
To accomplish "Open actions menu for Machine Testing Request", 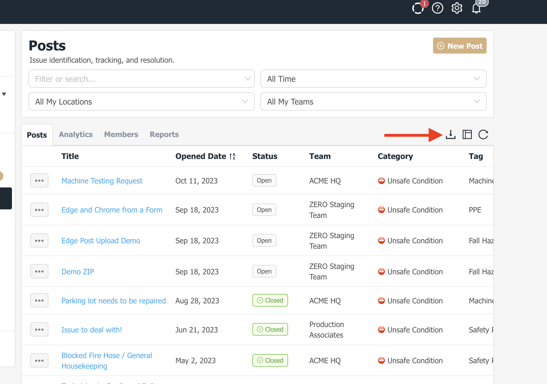I will click(39, 181).
